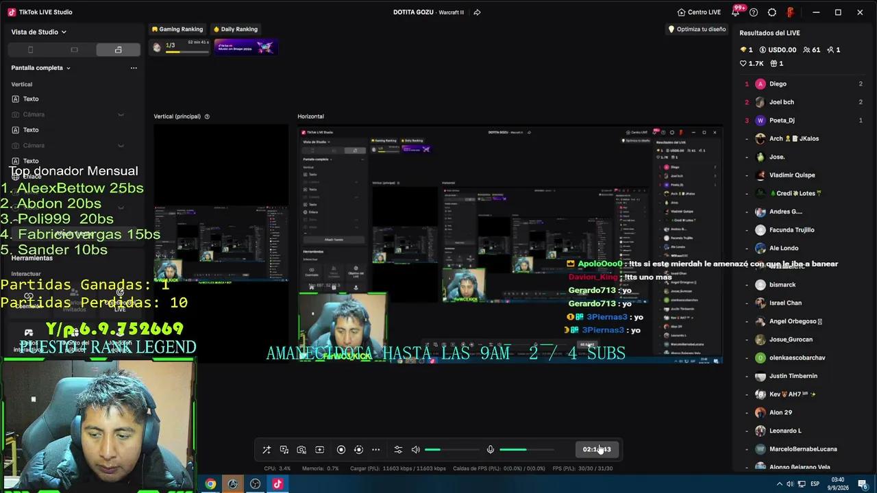Open the Gaming Ranking tab
Image resolution: width=877 pixels, height=493 pixels.
177,29
